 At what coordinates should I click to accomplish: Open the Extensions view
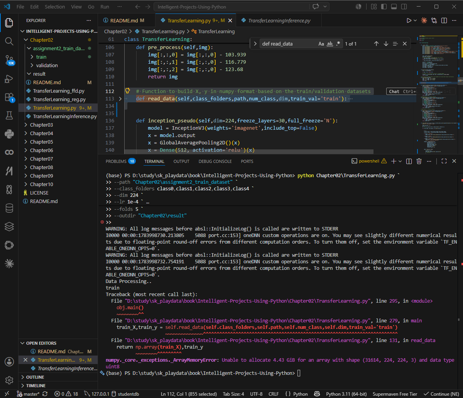(x=9, y=97)
